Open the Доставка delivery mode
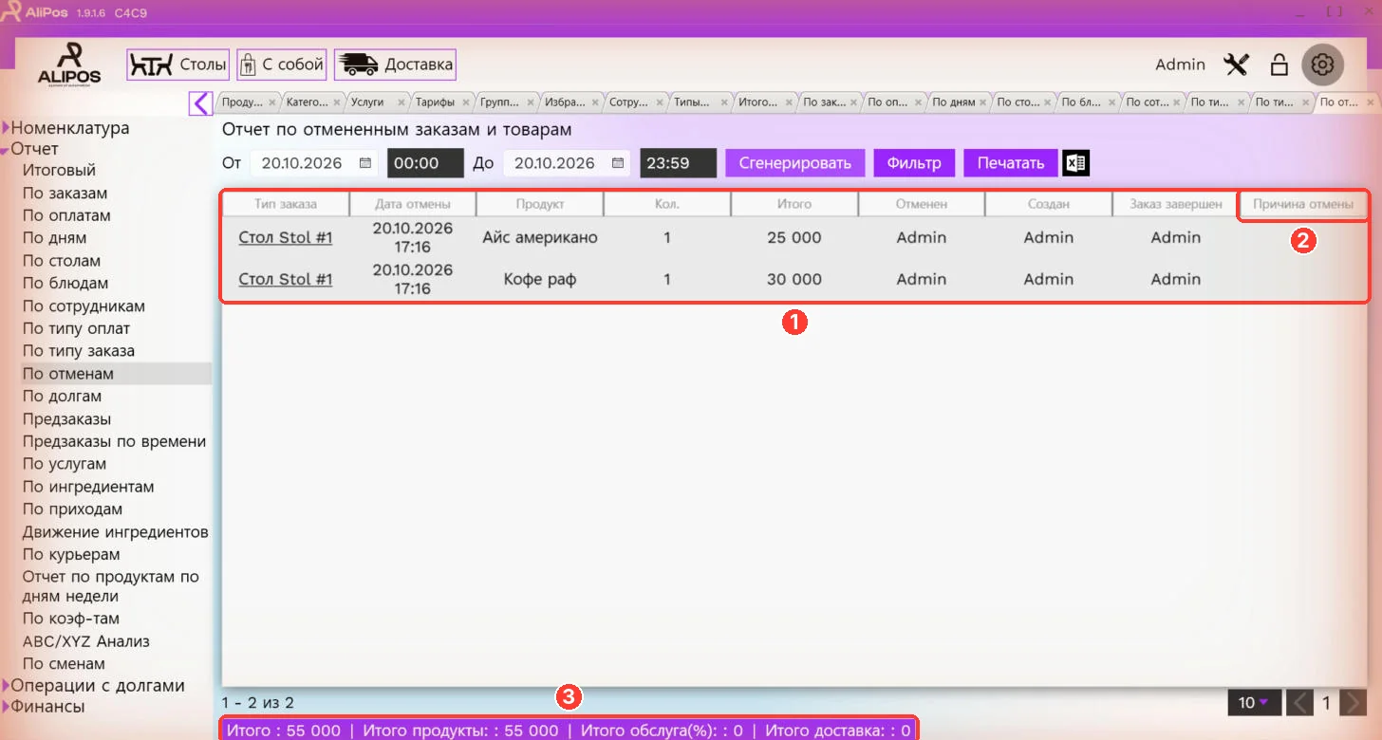Viewport: 1382px width, 740px height. (x=395, y=65)
